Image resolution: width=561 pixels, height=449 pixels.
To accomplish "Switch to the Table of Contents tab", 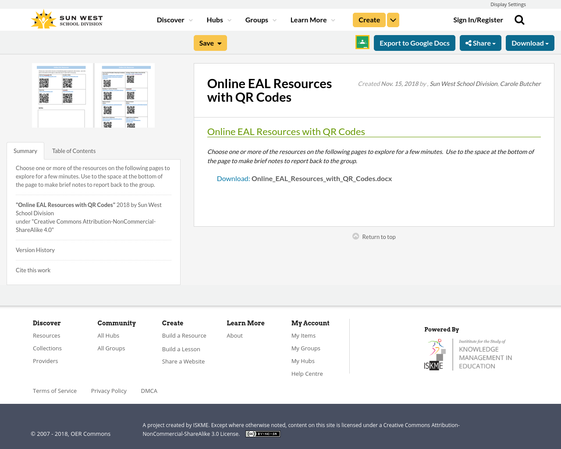I will 74,150.
